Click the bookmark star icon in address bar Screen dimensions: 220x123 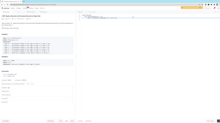[202, 4]
